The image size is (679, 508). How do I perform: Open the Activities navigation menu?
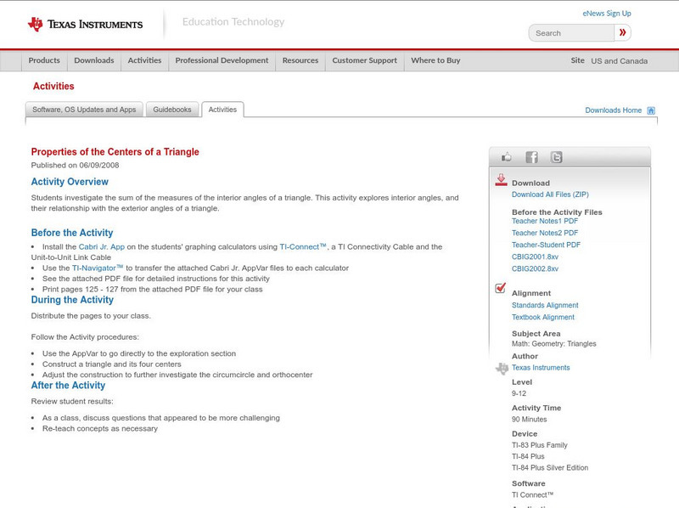(x=144, y=60)
